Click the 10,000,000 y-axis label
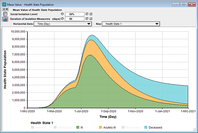Viewport: 198px width, 133px height. (18, 32)
